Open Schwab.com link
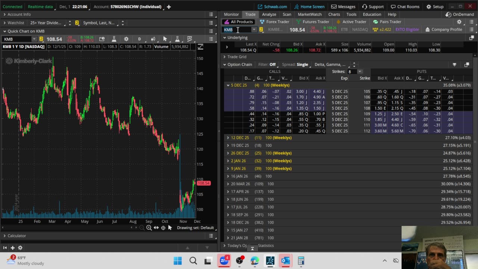 [x=273, y=6]
